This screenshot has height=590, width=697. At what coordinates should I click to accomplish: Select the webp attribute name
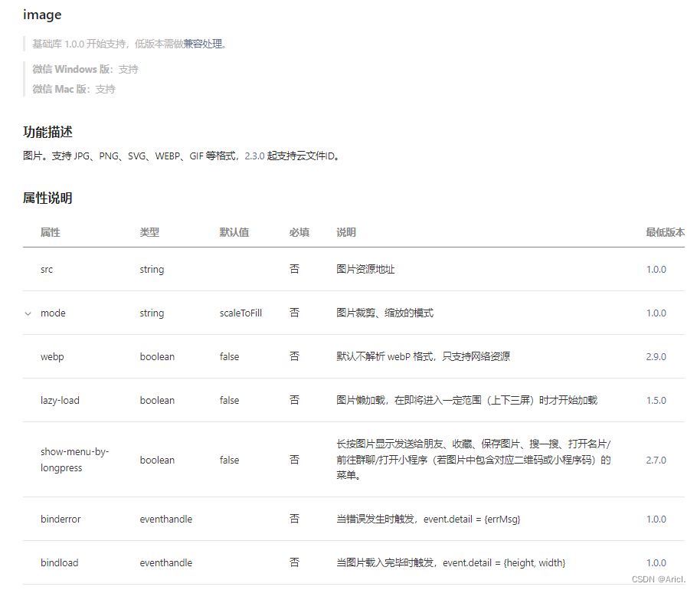(52, 357)
